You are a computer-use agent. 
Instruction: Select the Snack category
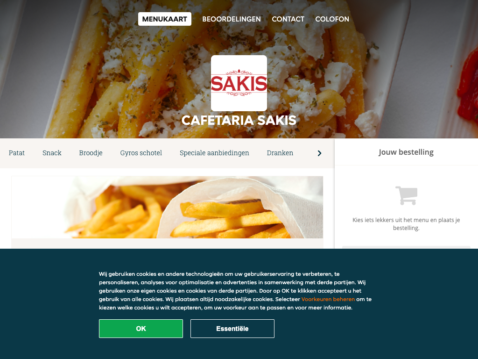point(52,153)
